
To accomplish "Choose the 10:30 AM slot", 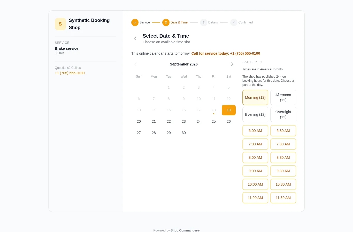I will 283,184.
